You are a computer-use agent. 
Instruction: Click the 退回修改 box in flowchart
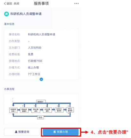click(x=41, y=102)
